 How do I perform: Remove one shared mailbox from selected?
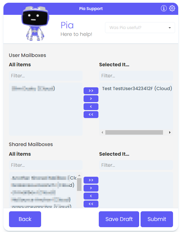[91, 196]
